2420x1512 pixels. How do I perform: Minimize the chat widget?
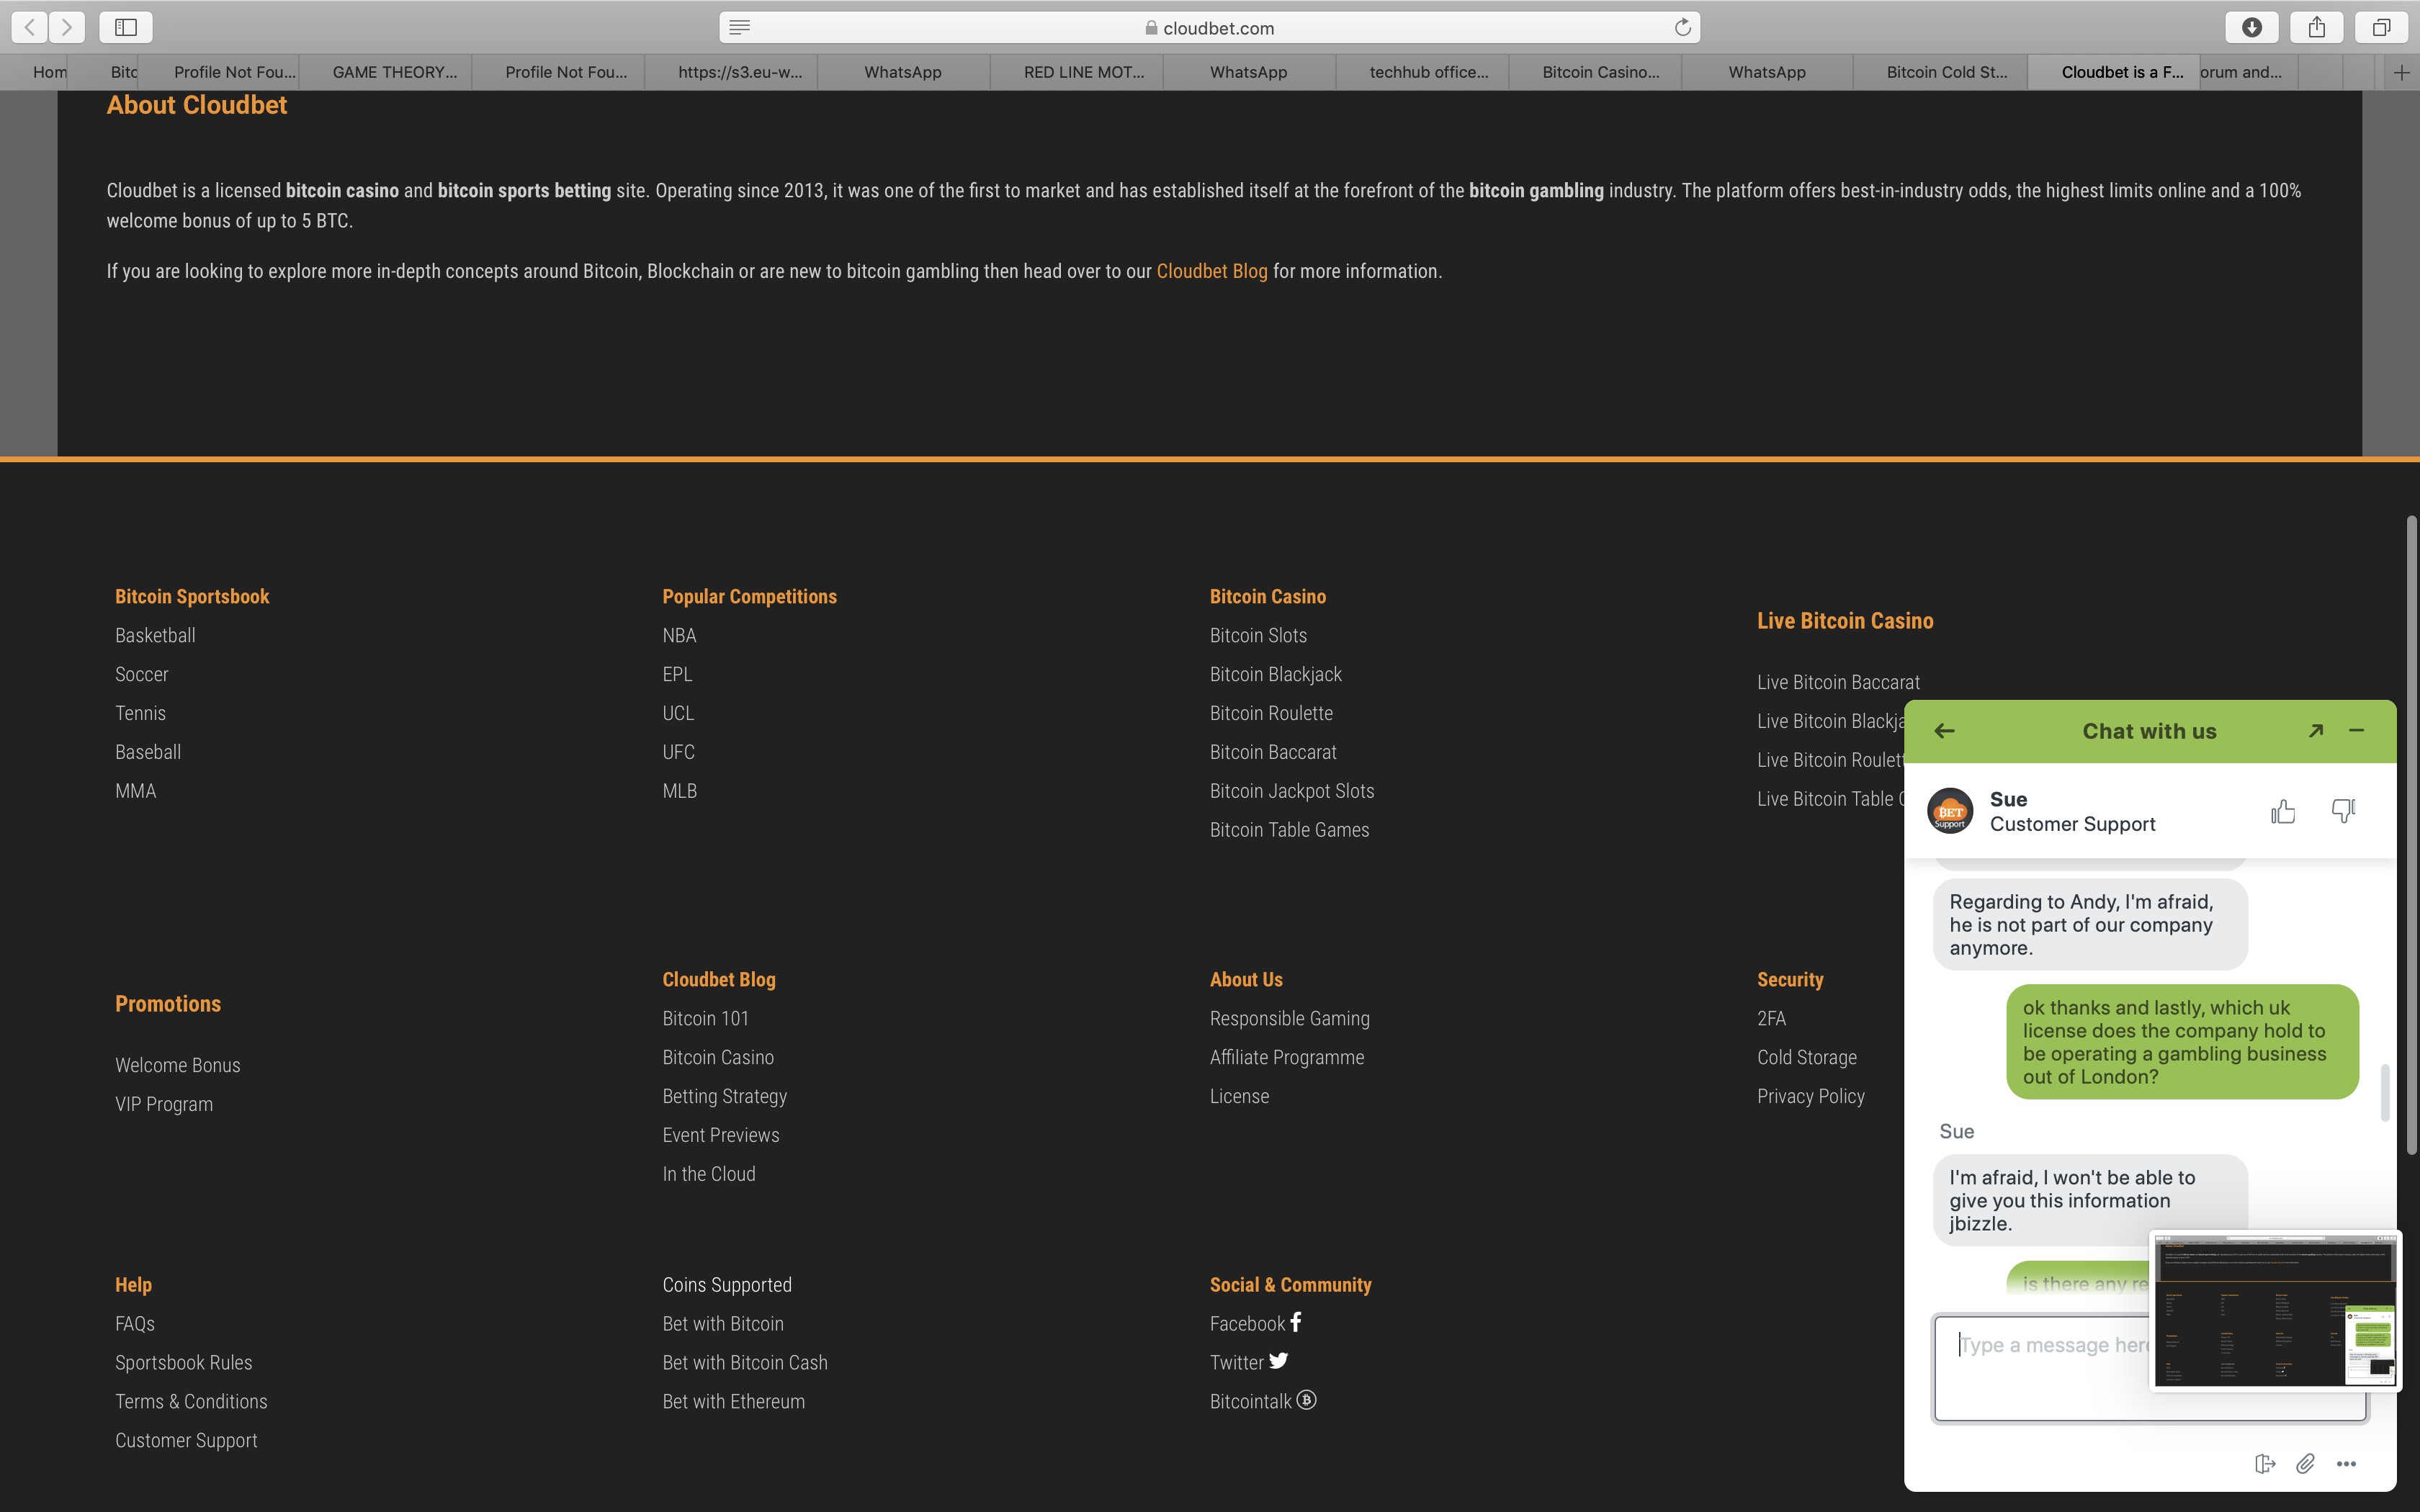[x=2356, y=731]
